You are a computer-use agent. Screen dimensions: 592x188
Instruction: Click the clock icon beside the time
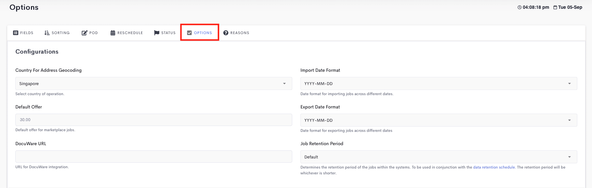[x=520, y=7]
